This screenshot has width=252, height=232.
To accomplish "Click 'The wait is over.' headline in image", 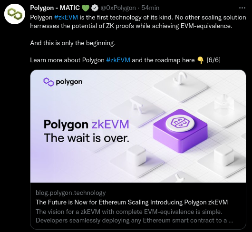I will click(x=87, y=138).
